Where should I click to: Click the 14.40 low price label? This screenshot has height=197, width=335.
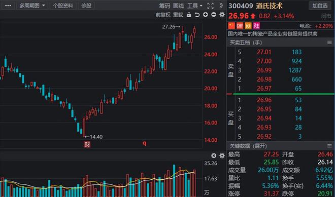click(x=96, y=137)
